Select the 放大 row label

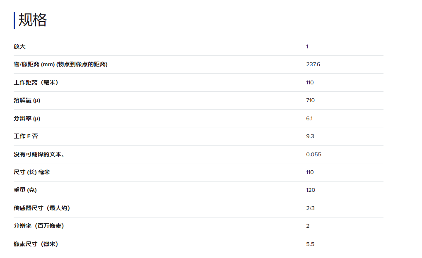click(x=19, y=47)
